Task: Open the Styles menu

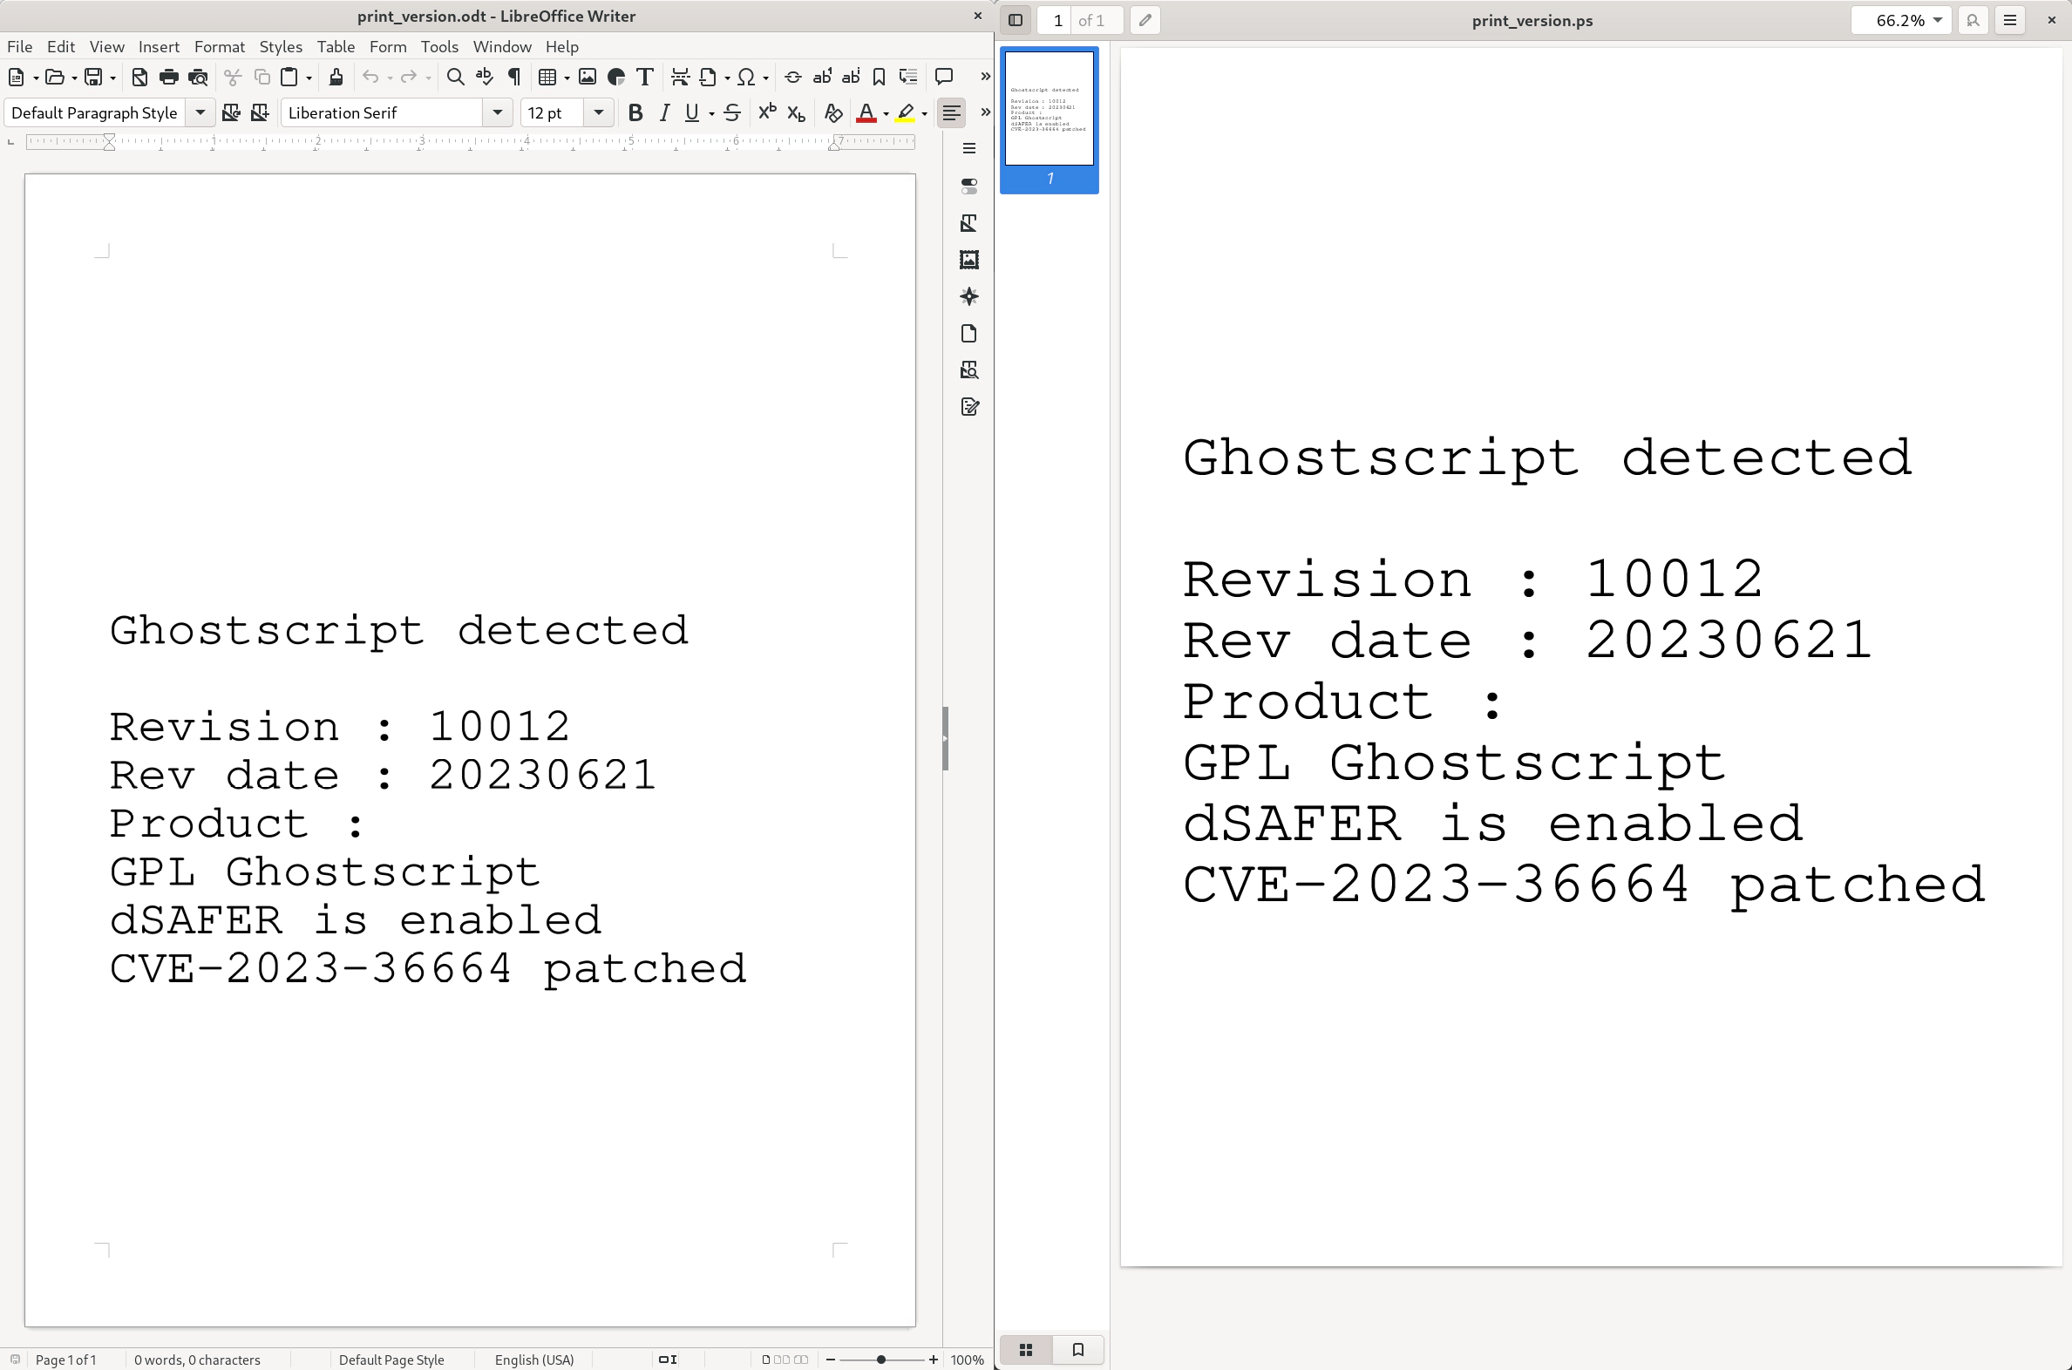Action: [x=281, y=46]
